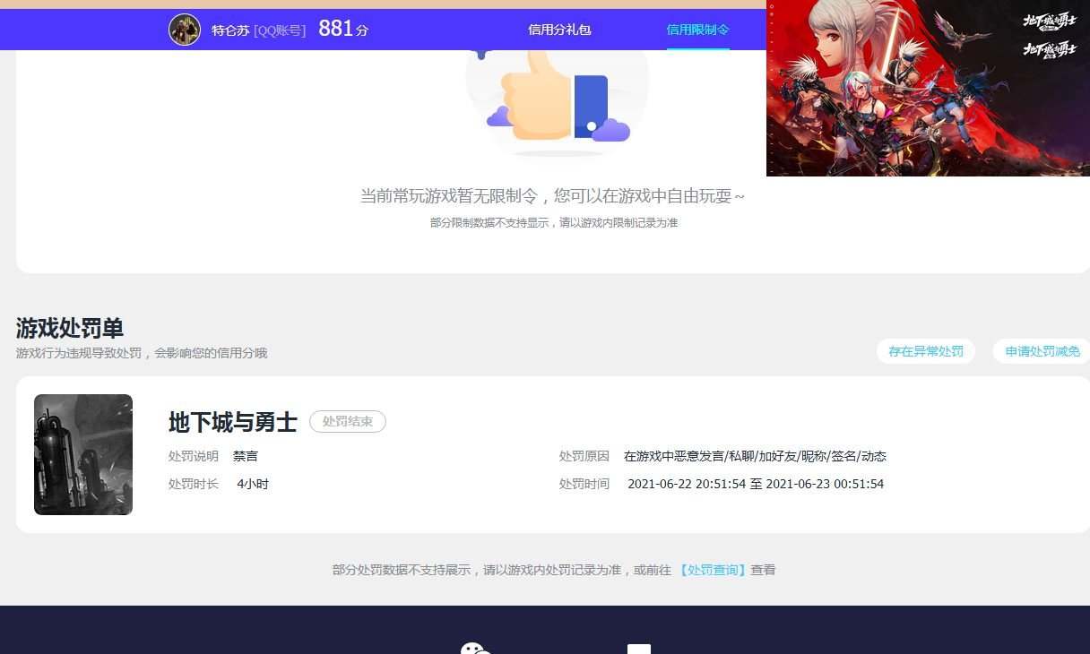
Task: Click the [QQ账号] label
Action: click(x=280, y=30)
